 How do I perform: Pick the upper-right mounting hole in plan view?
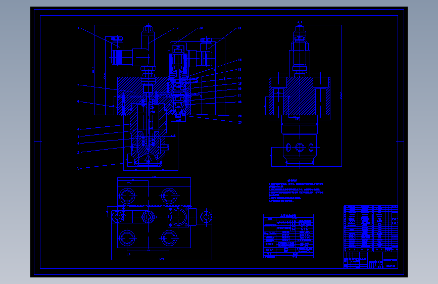click(x=169, y=196)
